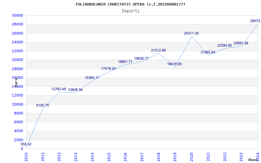This screenshot has height=163, width=261.
Task: Select the data label 15365.17
Action: coord(92,78)
